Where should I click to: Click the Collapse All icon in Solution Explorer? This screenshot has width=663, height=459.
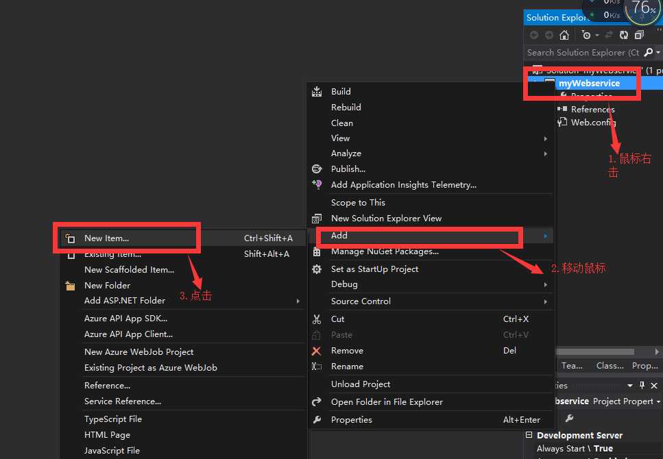click(639, 35)
